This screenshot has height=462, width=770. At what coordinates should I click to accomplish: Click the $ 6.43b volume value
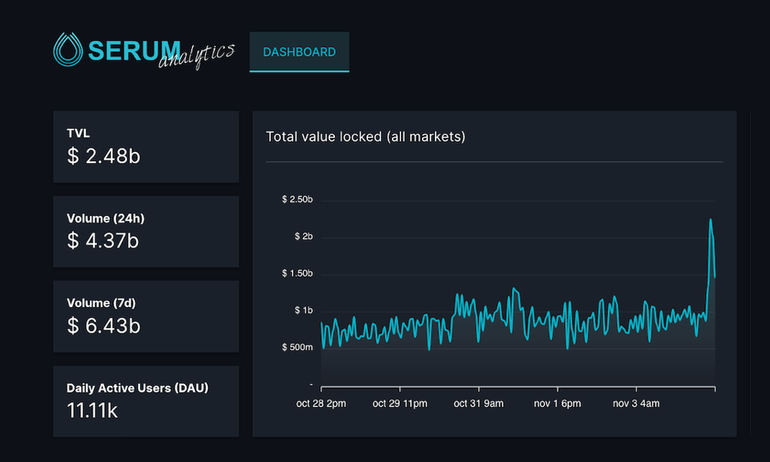point(104,326)
